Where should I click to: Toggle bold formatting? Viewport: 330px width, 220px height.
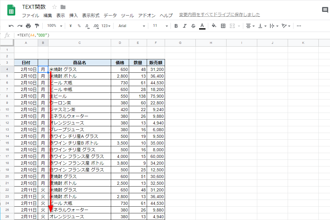click(x=176, y=26)
